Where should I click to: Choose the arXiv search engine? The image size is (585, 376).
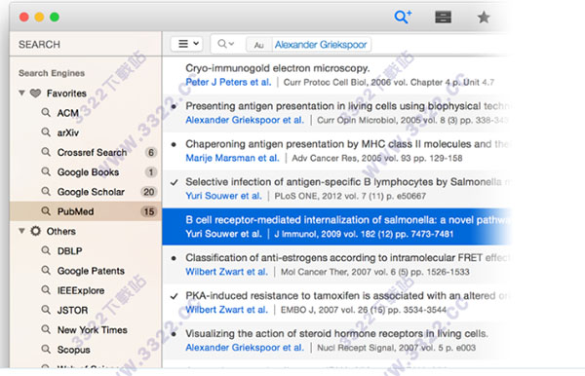68,132
